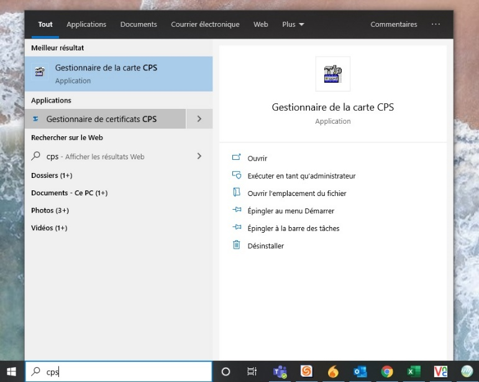Choose Exécuter en tant qu'administrateur
This screenshot has width=479, height=382.
[x=301, y=175]
